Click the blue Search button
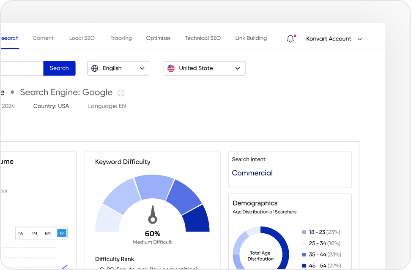The image size is (411, 270). 59,68
